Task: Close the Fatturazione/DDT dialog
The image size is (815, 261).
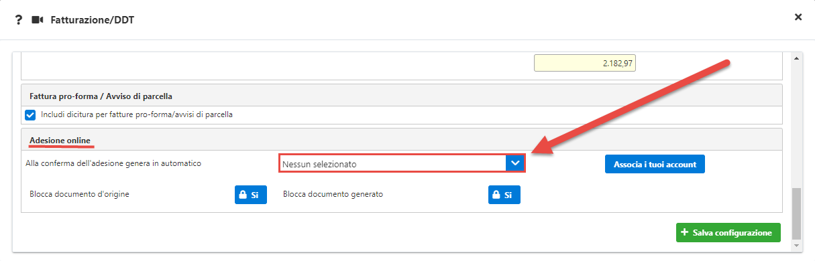Action: [798, 17]
